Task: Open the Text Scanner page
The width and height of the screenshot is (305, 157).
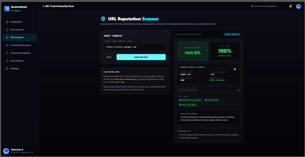Action: click(x=20, y=30)
